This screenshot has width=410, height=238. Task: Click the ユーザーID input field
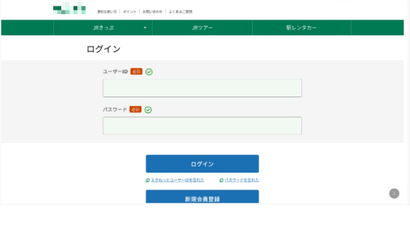202,88
